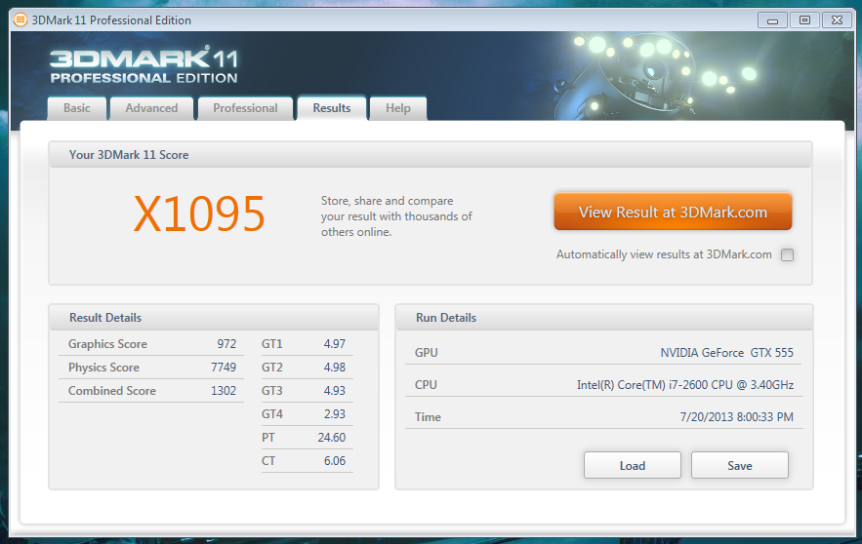This screenshot has height=544, width=862.
Task: Click the CT value 6.06
Action: click(x=334, y=460)
